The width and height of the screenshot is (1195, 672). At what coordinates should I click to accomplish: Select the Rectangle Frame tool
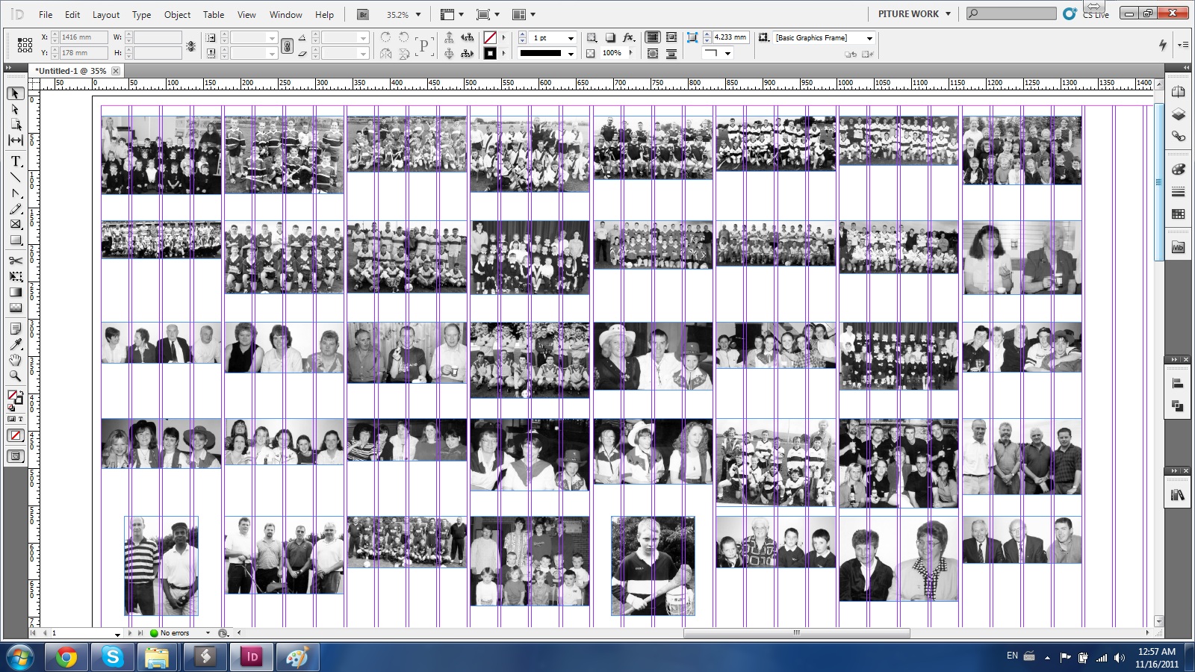click(16, 224)
